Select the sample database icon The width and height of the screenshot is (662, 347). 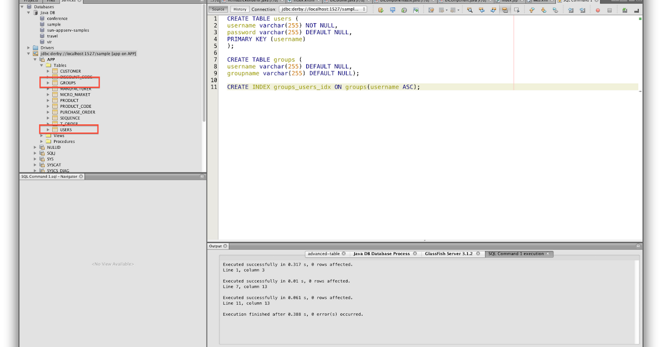click(42, 24)
